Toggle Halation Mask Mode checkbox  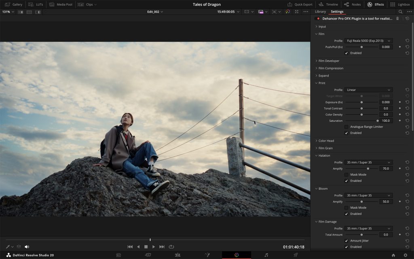tap(346, 174)
